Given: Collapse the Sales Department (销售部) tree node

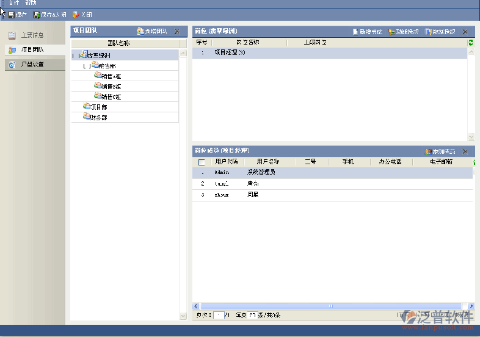Looking at the screenshot, I should [85, 66].
